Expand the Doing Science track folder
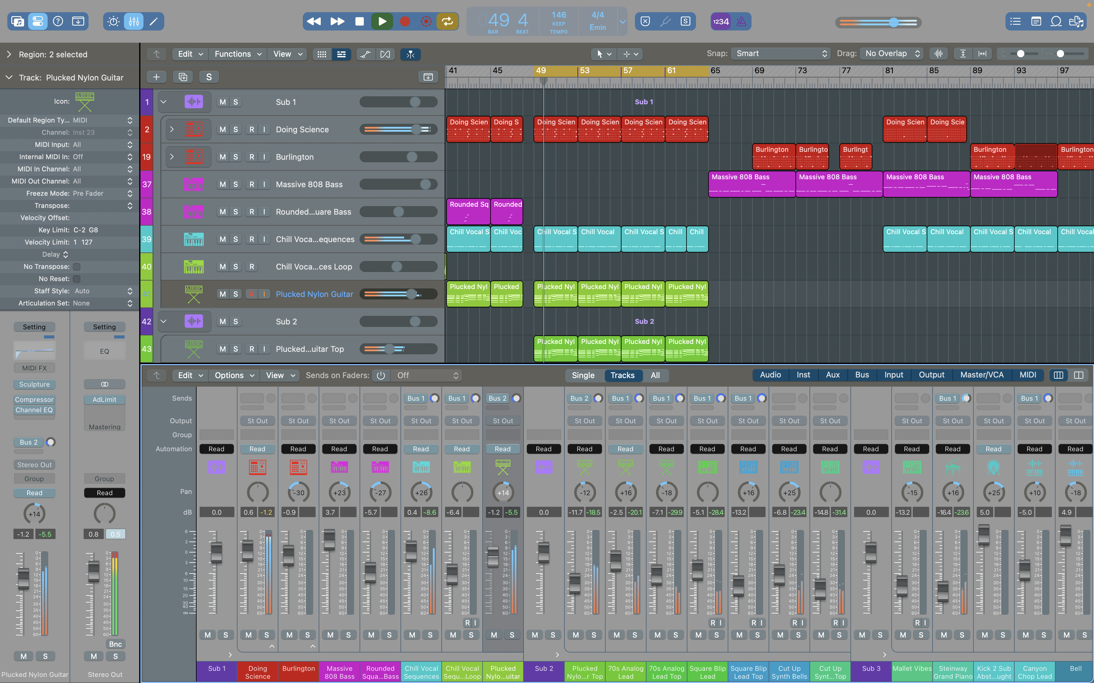This screenshot has height=683, width=1094. tap(172, 130)
